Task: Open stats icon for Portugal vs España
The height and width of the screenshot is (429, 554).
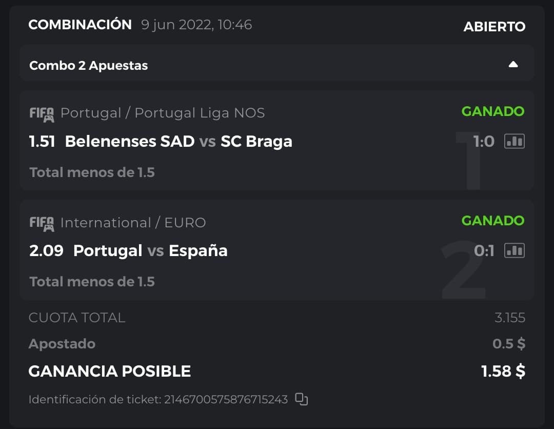Action: click(515, 250)
